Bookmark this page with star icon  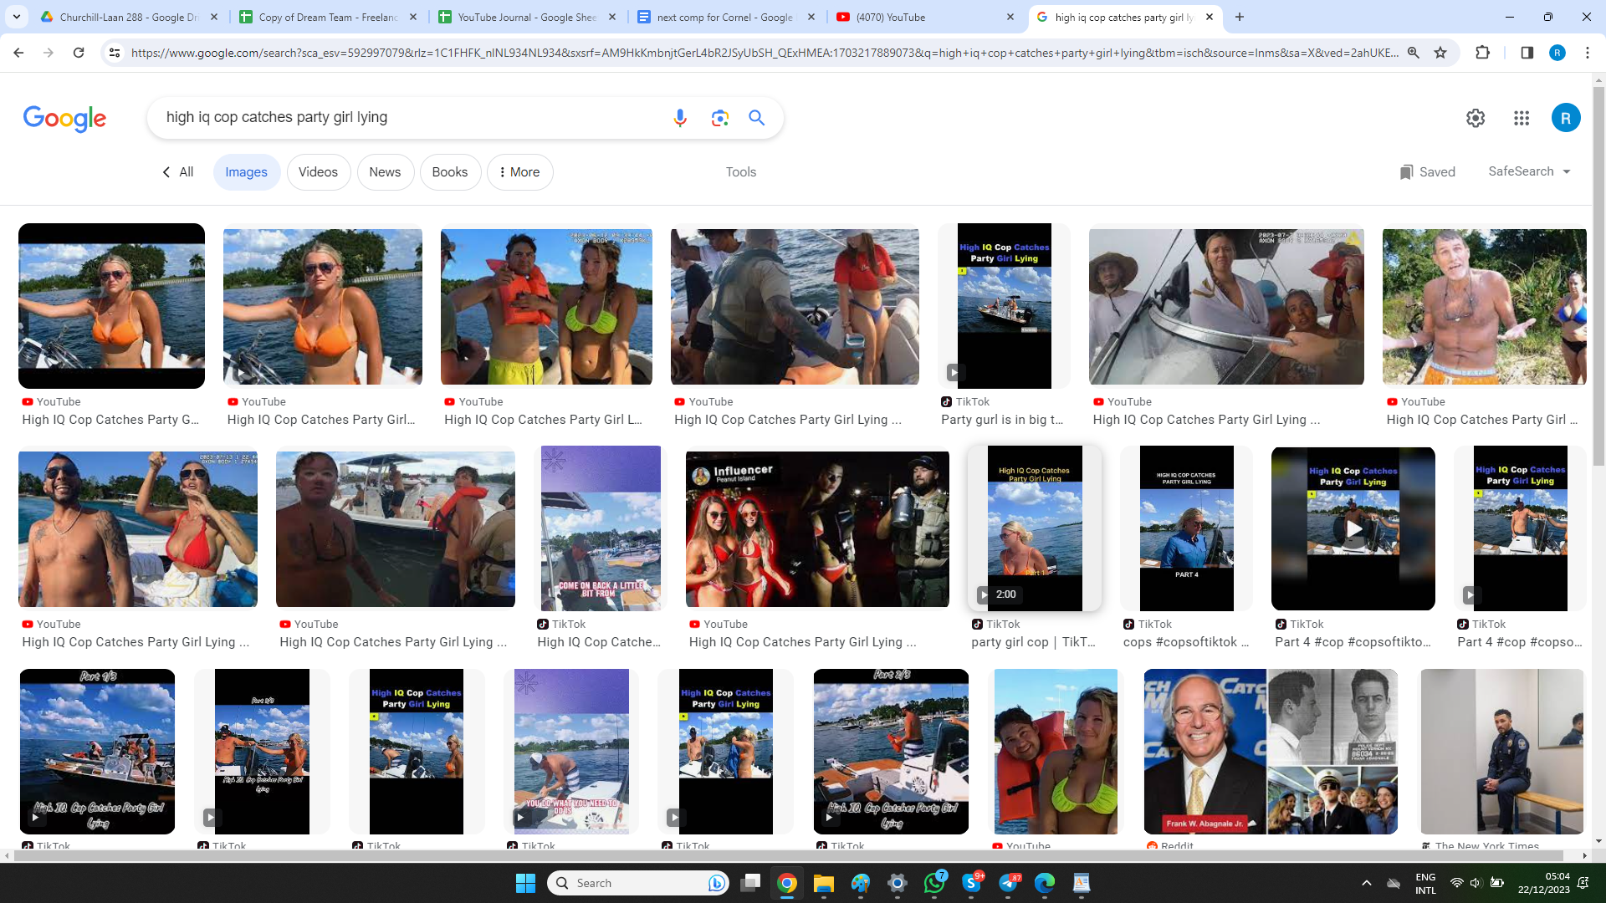click(1440, 53)
